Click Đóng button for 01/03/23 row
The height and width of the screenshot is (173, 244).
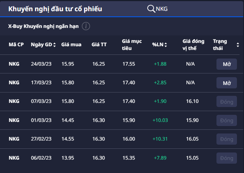coord(227,120)
